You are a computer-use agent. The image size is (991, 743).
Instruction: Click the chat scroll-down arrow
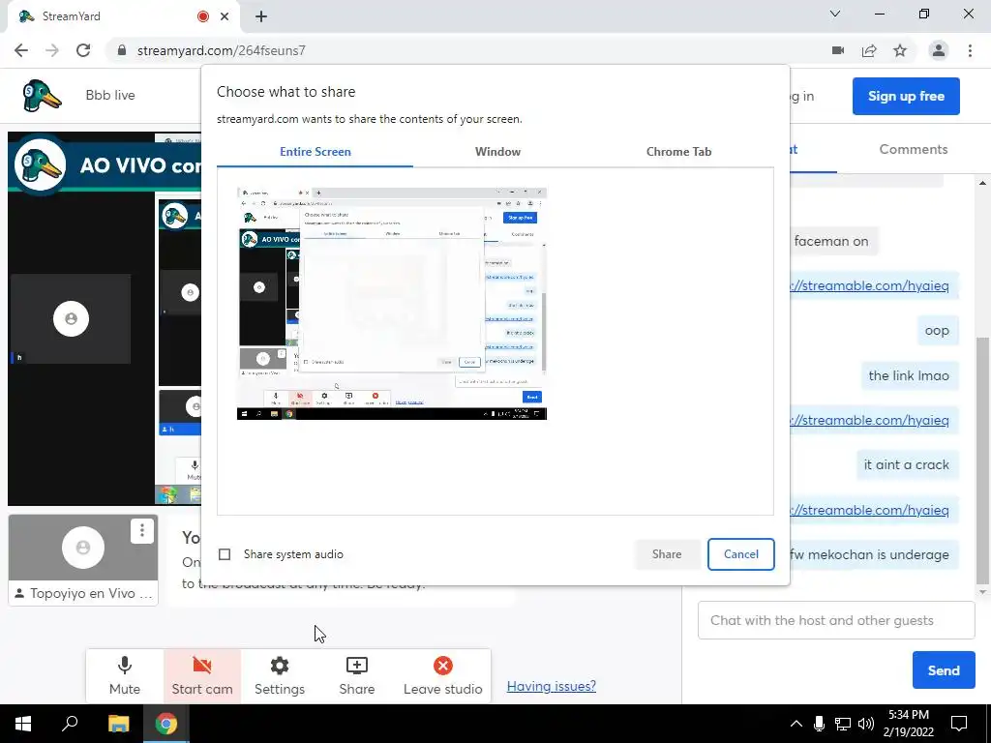click(x=982, y=592)
